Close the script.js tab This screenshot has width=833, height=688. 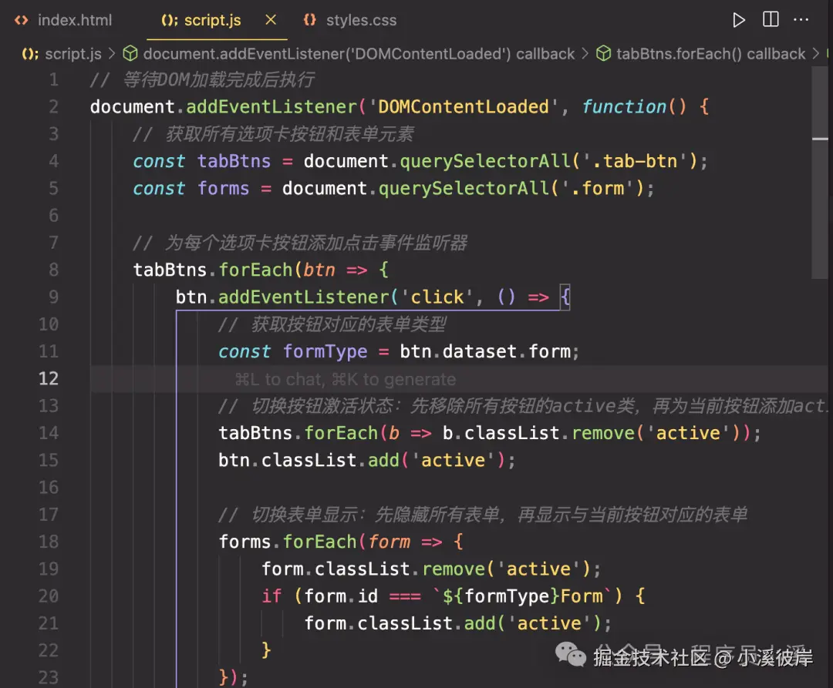271,20
